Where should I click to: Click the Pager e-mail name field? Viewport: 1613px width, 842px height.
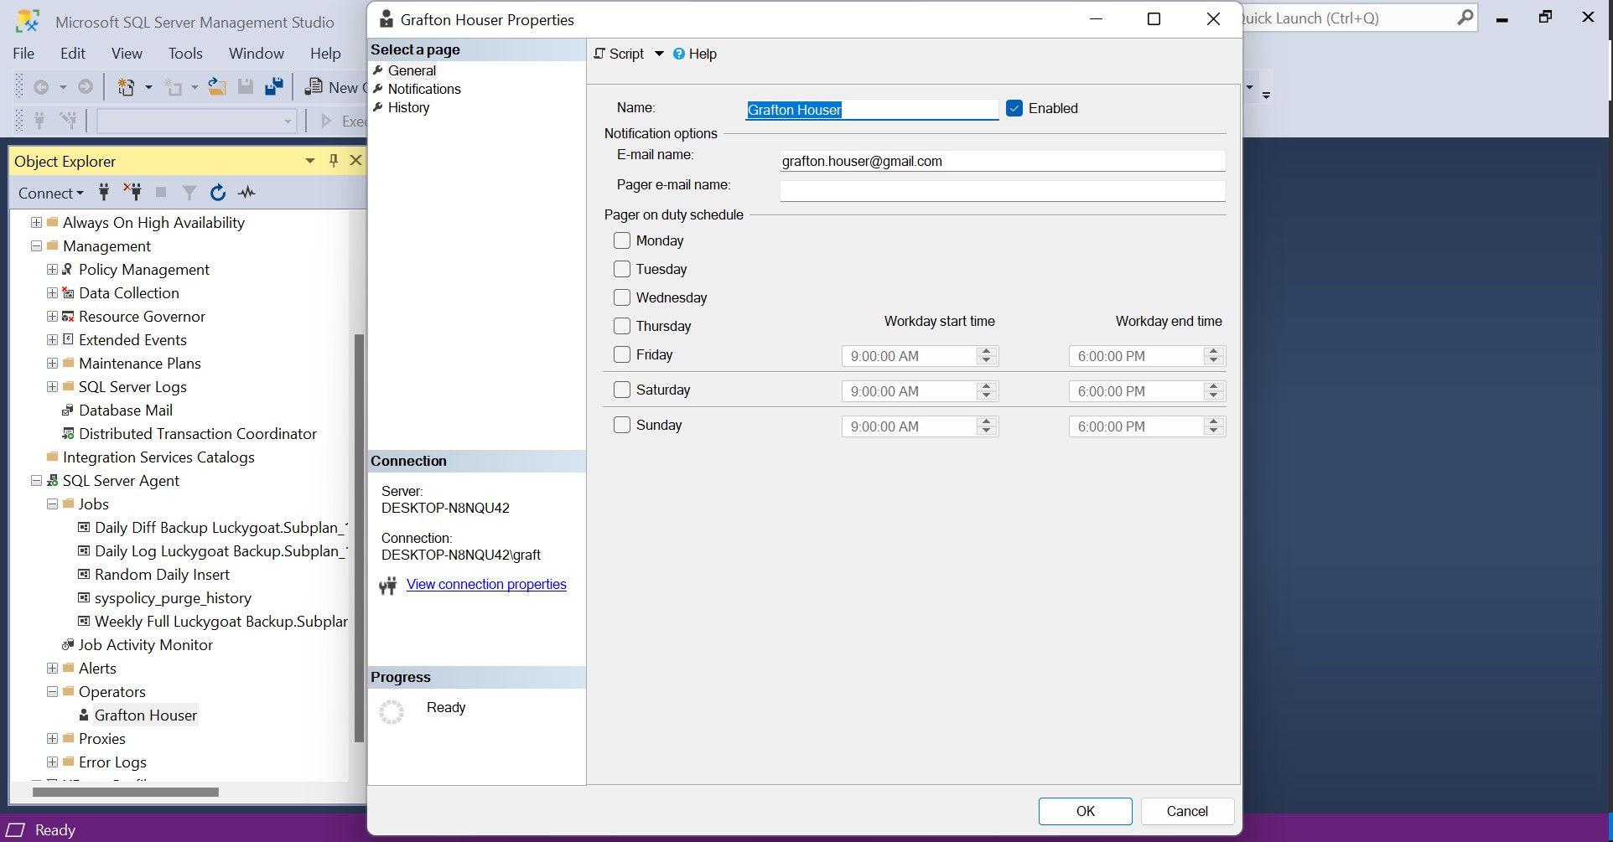pyautogui.click(x=1002, y=191)
